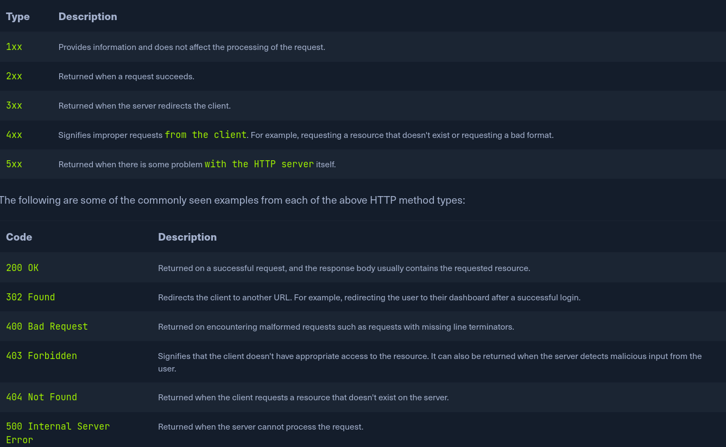Click the "Returned when a request succeeds" description
Screen dimensions: 726x447
click(x=126, y=77)
